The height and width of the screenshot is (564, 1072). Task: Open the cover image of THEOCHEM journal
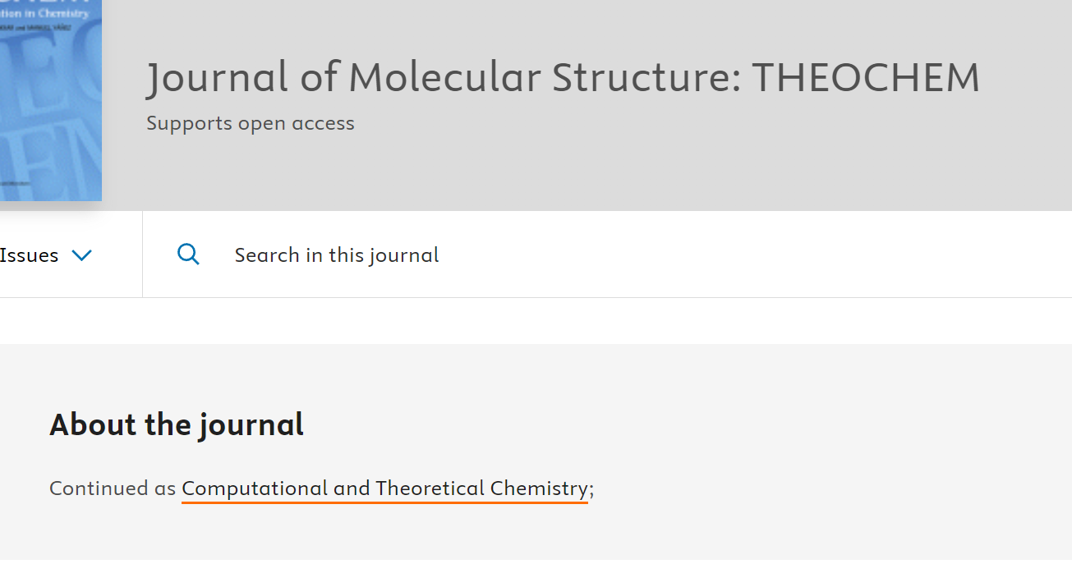(50, 100)
